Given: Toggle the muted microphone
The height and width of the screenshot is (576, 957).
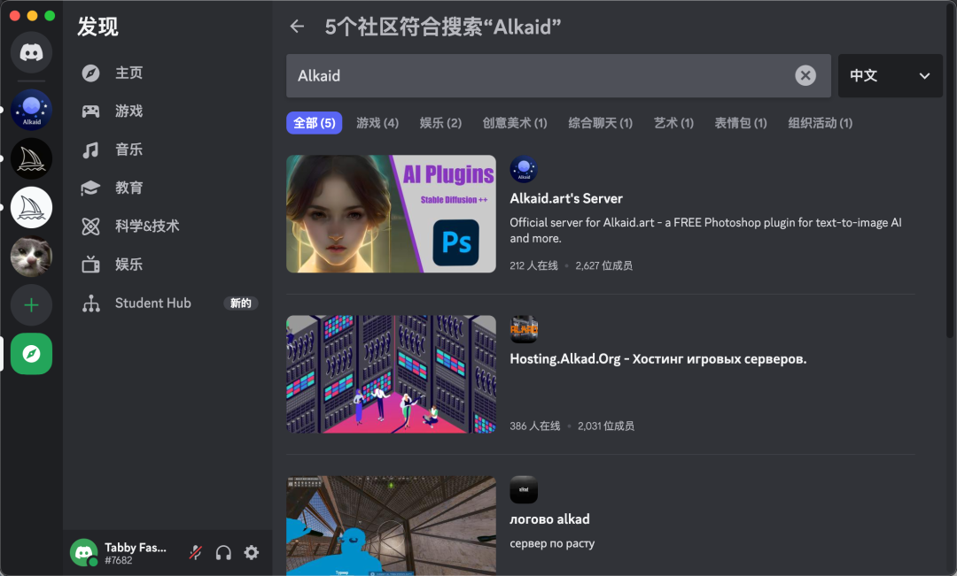Looking at the screenshot, I should [196, 553].
